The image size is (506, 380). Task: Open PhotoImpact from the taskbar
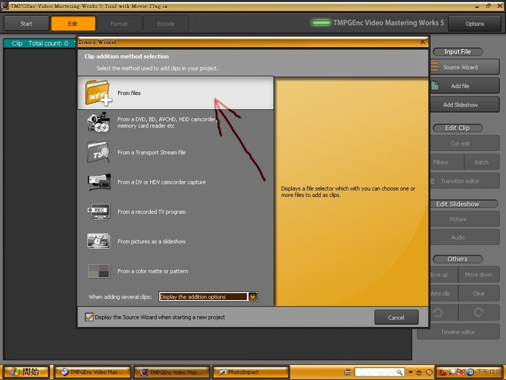click(x=250, y=372)
